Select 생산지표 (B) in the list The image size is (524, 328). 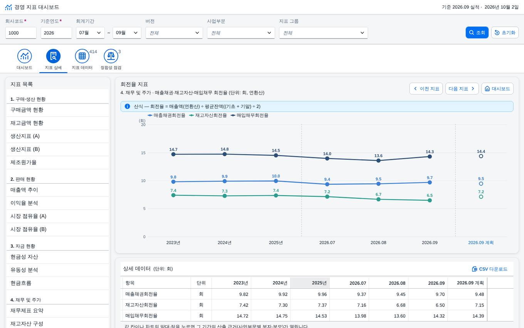58,149
